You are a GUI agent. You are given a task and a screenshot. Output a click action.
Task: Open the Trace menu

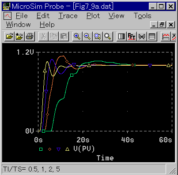tap(68, 16)
